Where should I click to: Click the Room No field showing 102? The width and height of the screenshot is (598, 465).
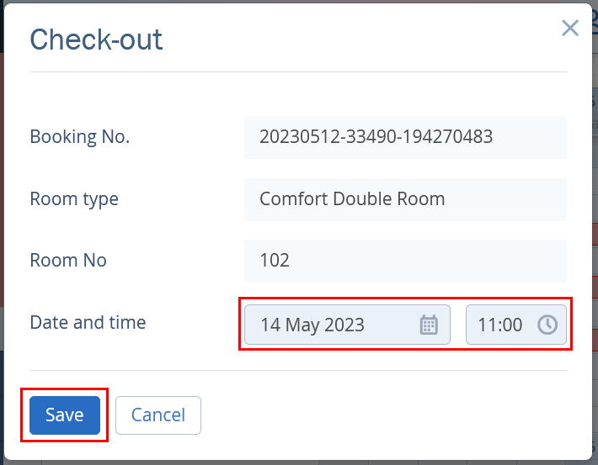(405, 261)
